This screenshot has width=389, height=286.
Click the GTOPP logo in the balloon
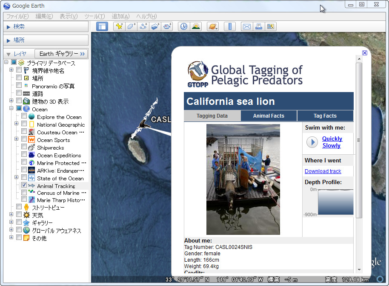[x=198, y=74]
